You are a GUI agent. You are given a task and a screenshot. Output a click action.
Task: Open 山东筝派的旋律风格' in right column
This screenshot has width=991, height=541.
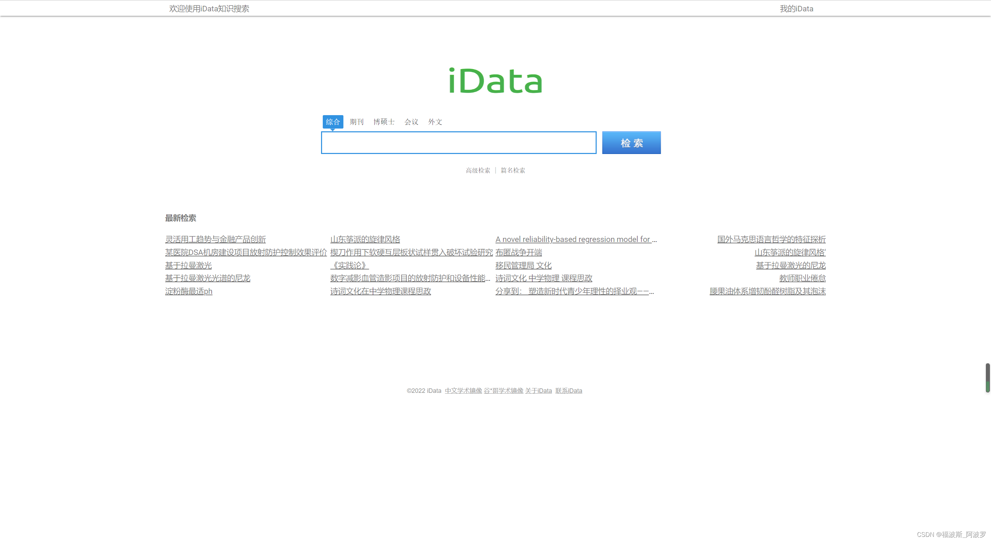click(790, 252)
